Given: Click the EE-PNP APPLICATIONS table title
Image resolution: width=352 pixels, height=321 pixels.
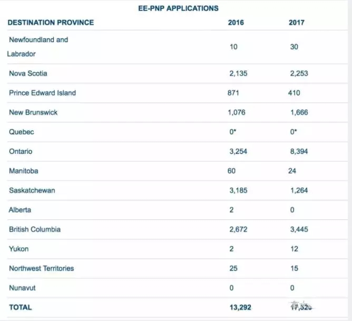Looking at the screenshot, I should tap(178, 8).
